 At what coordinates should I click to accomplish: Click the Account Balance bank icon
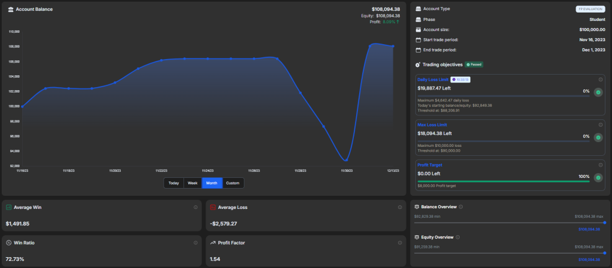click(10, 9)
